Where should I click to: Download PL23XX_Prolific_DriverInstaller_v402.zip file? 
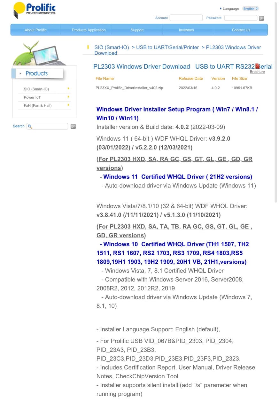pyautogui.click(x=129, y=88)
